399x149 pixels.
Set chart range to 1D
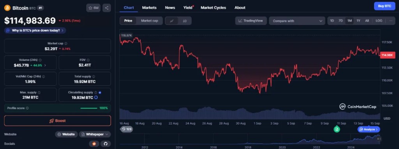pyautogui.click(x=332, y=21)
